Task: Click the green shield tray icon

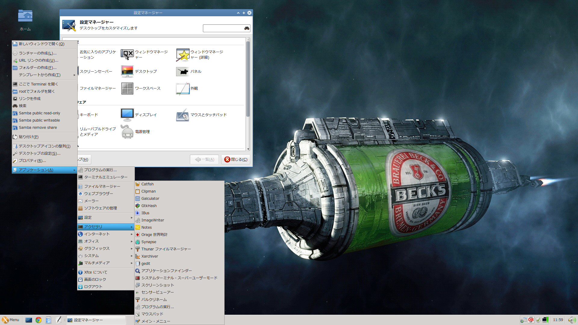Action: click(x=538, y=320)
